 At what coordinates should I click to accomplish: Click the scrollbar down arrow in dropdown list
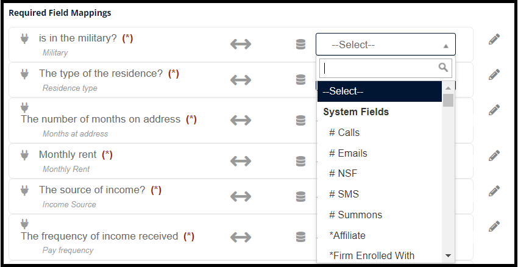tap(449, 255)
